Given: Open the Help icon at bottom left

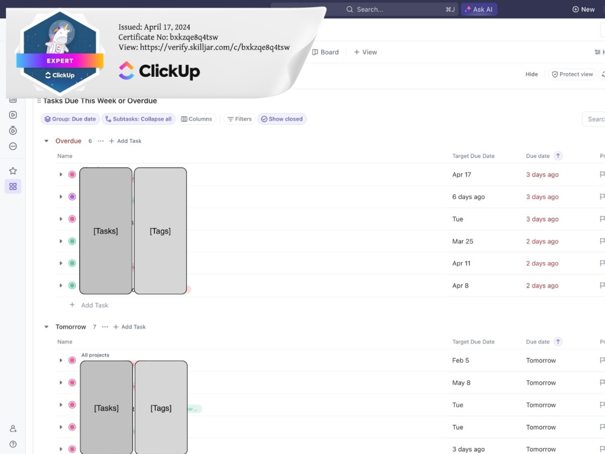Looking at the screenshot, I should tap(13, 444).
